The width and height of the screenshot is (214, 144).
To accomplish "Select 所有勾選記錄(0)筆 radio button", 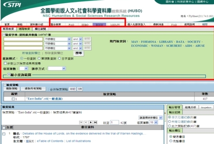I will [170, 121].
